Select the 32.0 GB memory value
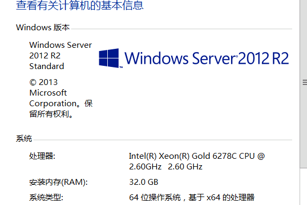307x205 pixels. tap(143, 182)
